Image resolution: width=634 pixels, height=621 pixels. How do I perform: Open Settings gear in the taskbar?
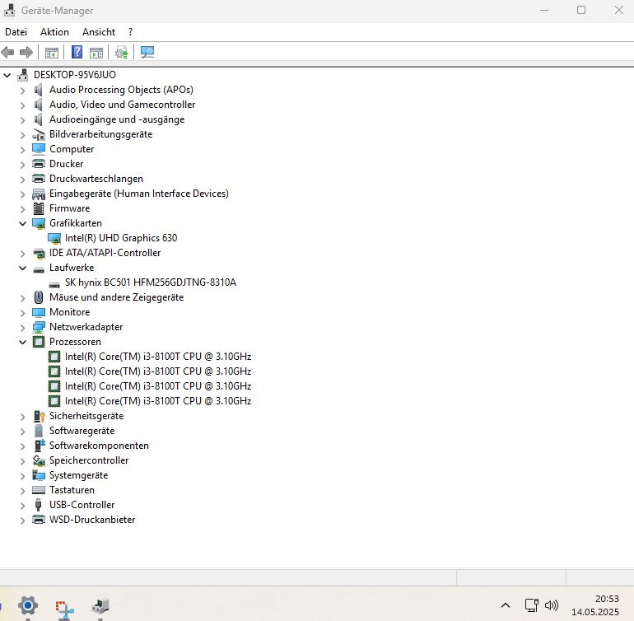coord(28,606)
